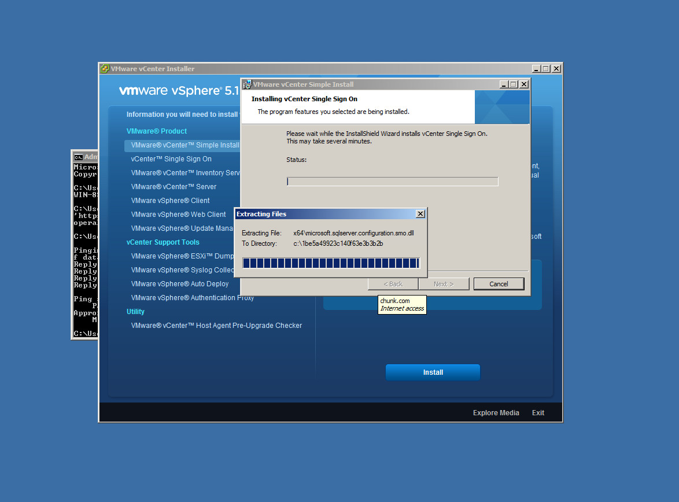Select VMware vSphere Client option

coord(170,201)
